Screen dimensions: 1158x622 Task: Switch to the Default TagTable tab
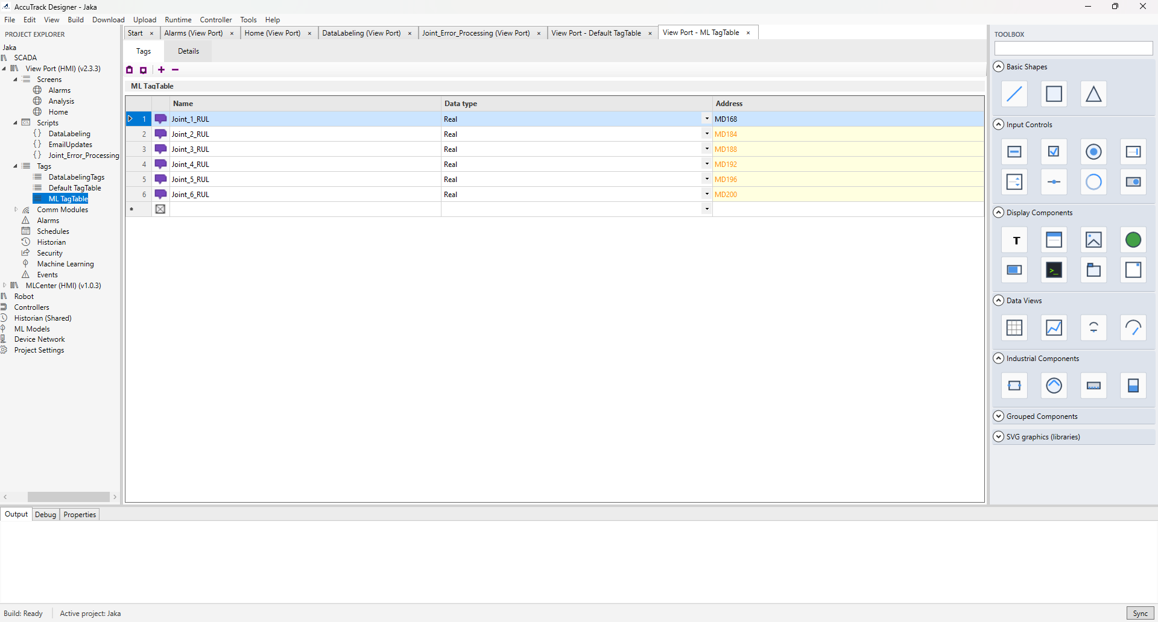(x=596, y=33)
